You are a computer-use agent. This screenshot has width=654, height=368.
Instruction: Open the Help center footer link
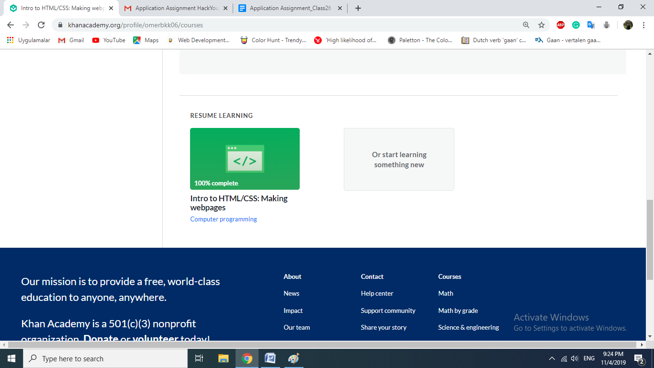coord(377,293)
